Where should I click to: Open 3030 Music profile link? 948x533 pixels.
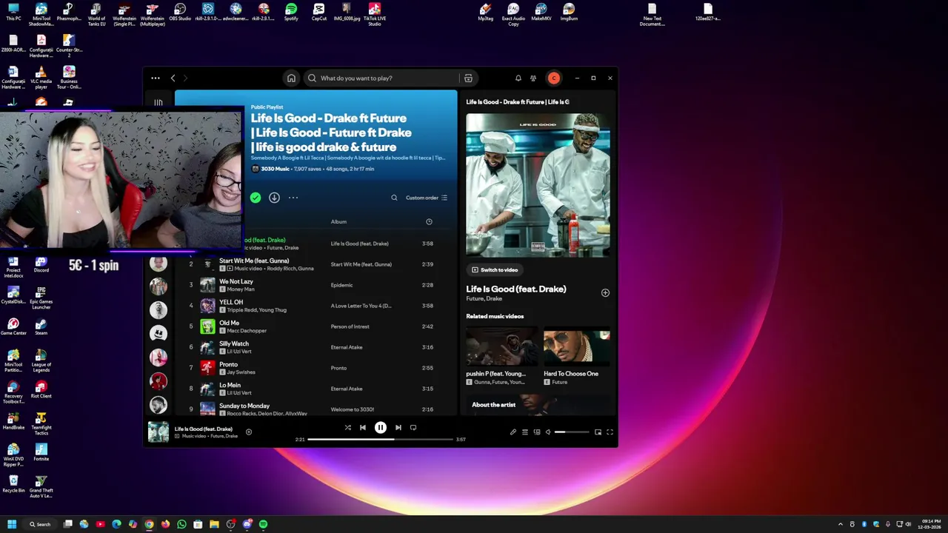point(275,169)
